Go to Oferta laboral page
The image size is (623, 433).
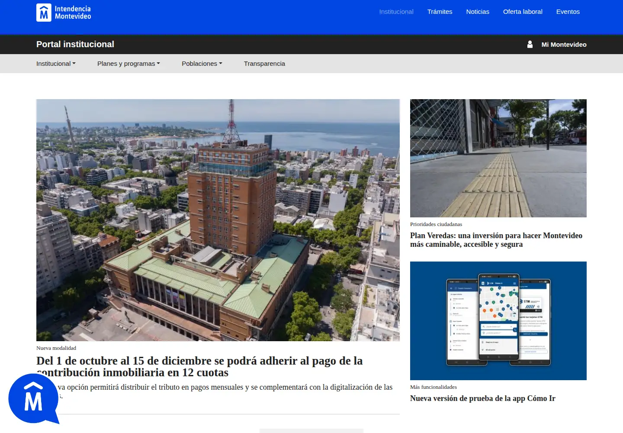(x=523, y=12)
